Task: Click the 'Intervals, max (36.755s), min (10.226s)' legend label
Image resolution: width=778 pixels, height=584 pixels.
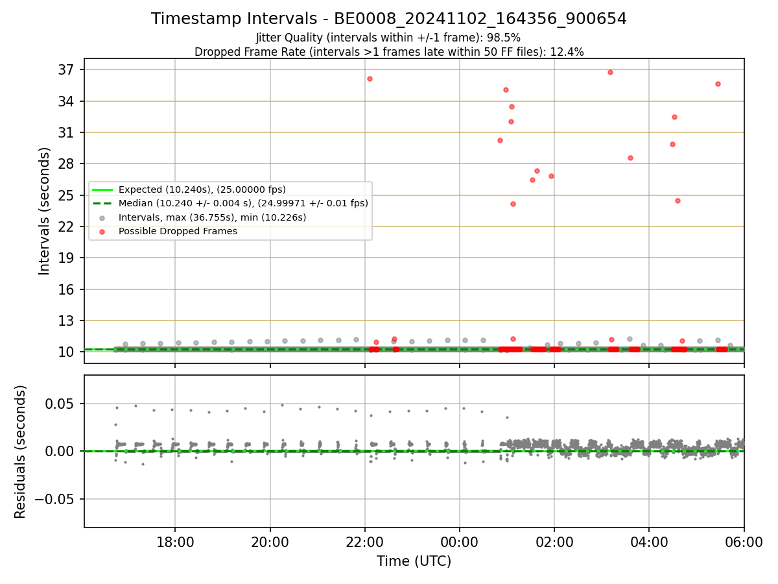Action: coord(213,217)
